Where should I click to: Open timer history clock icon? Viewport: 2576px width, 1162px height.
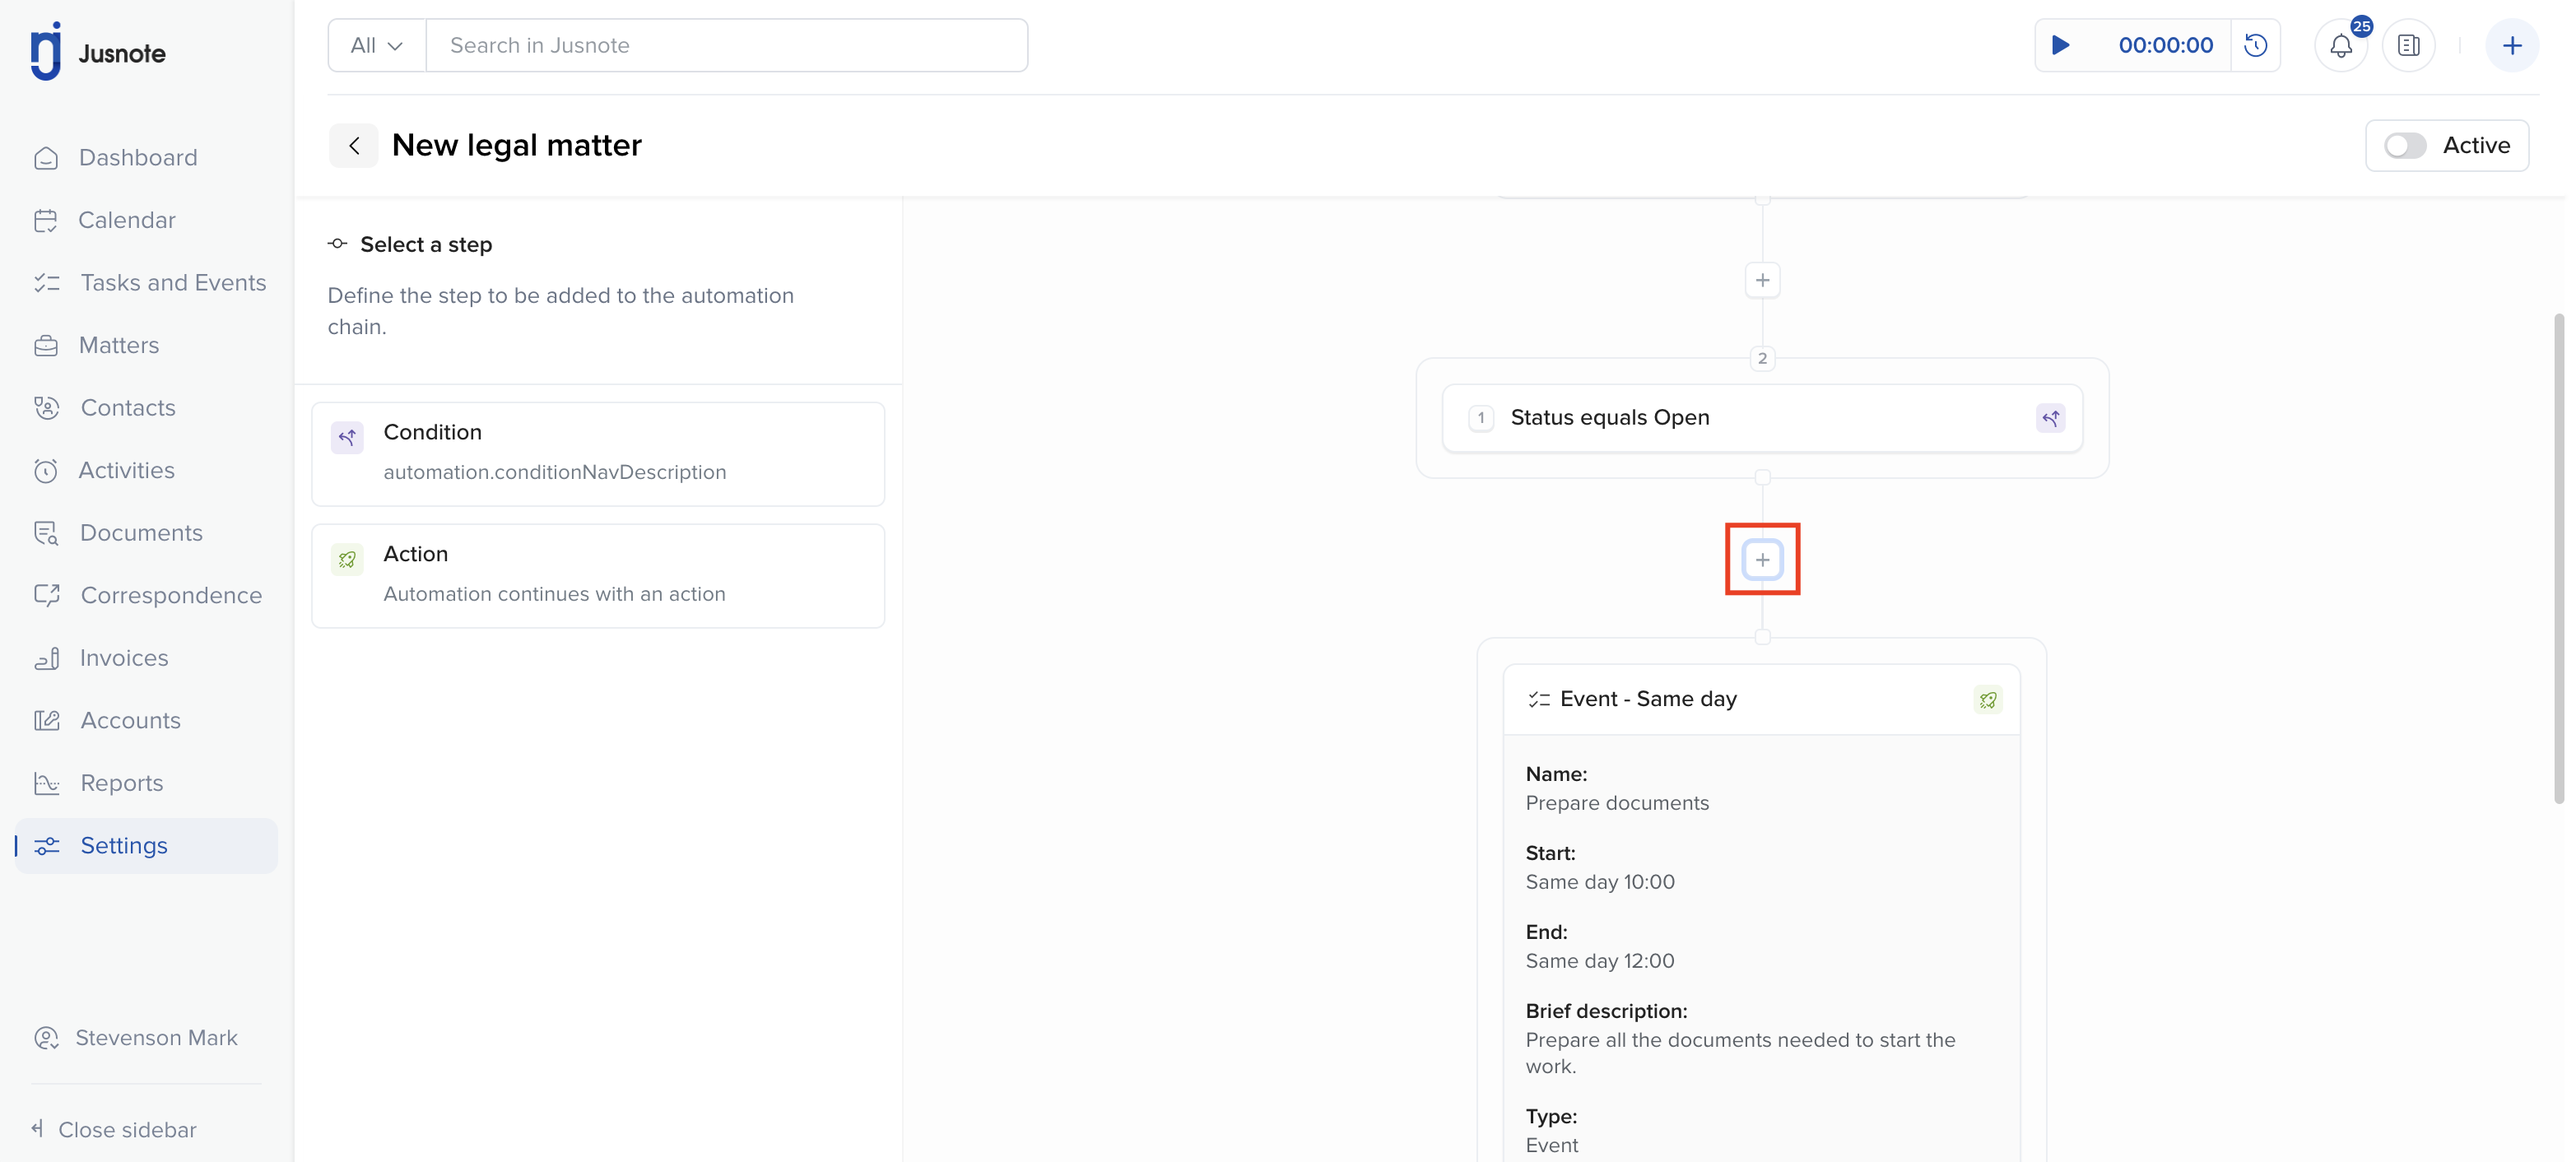tap(2255, 45)
